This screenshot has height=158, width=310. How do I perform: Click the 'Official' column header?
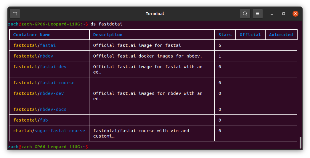point(250,35)
